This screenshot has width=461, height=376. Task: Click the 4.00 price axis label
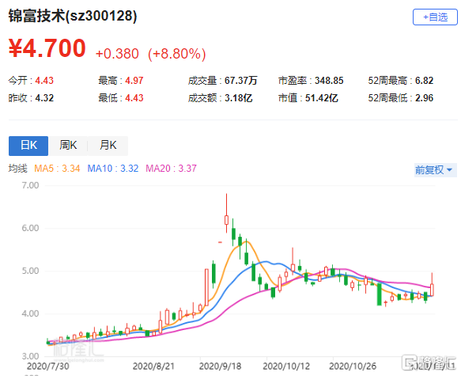click(30, 313)
